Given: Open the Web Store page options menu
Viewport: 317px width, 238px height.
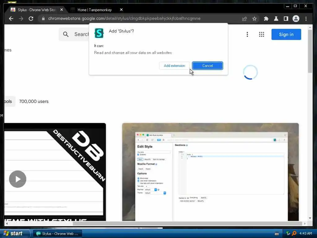Looking at the screenshot, I should (x=247, y=34).
